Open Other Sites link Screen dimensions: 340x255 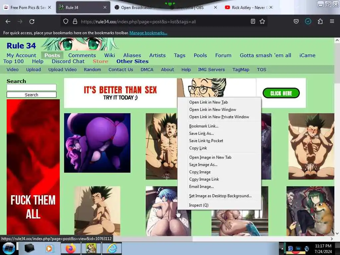[132, 61]
